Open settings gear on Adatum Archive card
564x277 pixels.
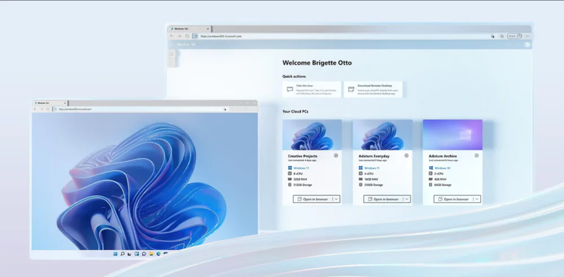point(477,156)
